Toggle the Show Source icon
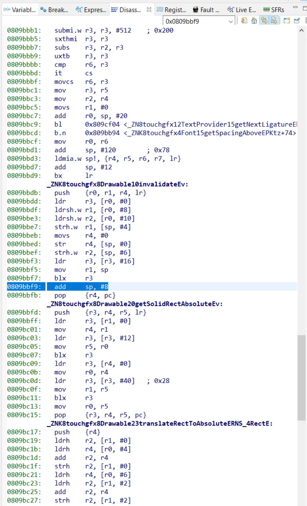307x506 pixels. [x=274, y=21]
